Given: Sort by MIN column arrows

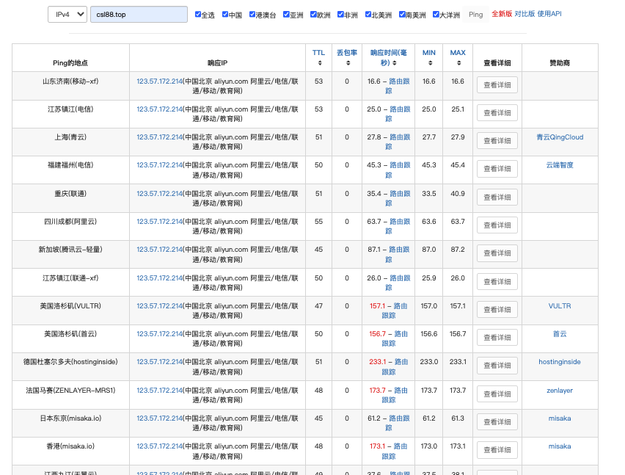Looking at the screenshot, I should (430, 63).
